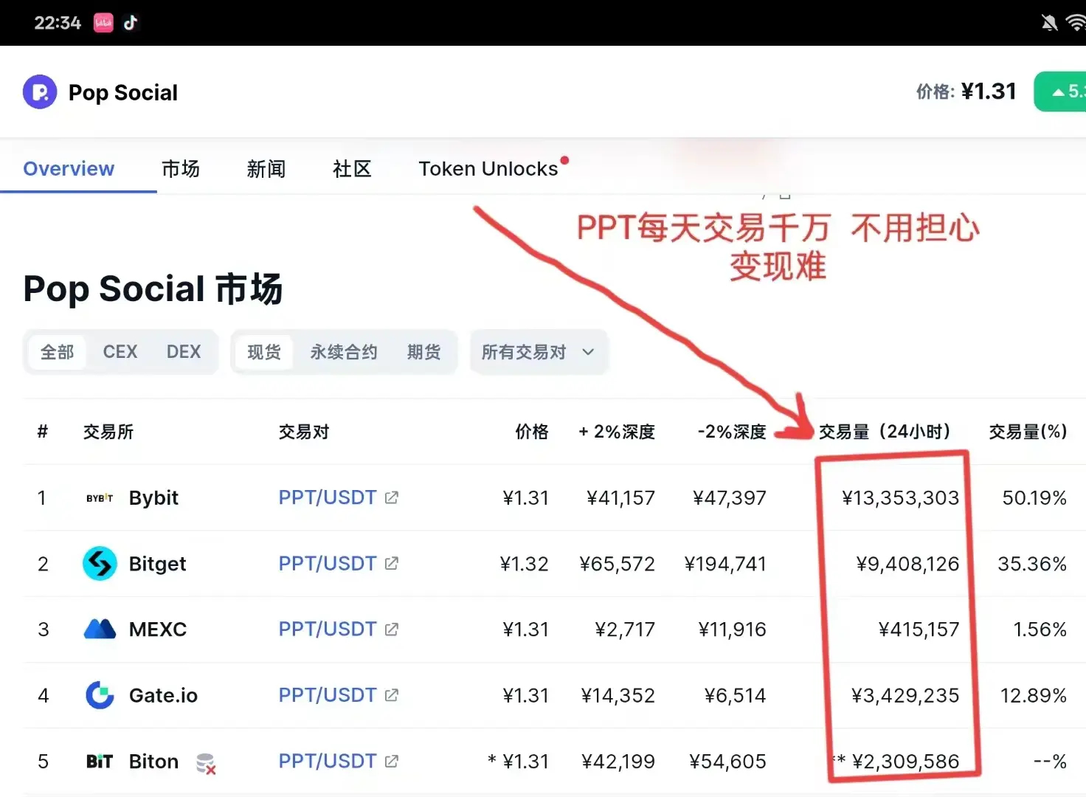
Task: Click MEXC's 24h volume ¥415,157
Action: pyautogui.click(x=919, y=629)
